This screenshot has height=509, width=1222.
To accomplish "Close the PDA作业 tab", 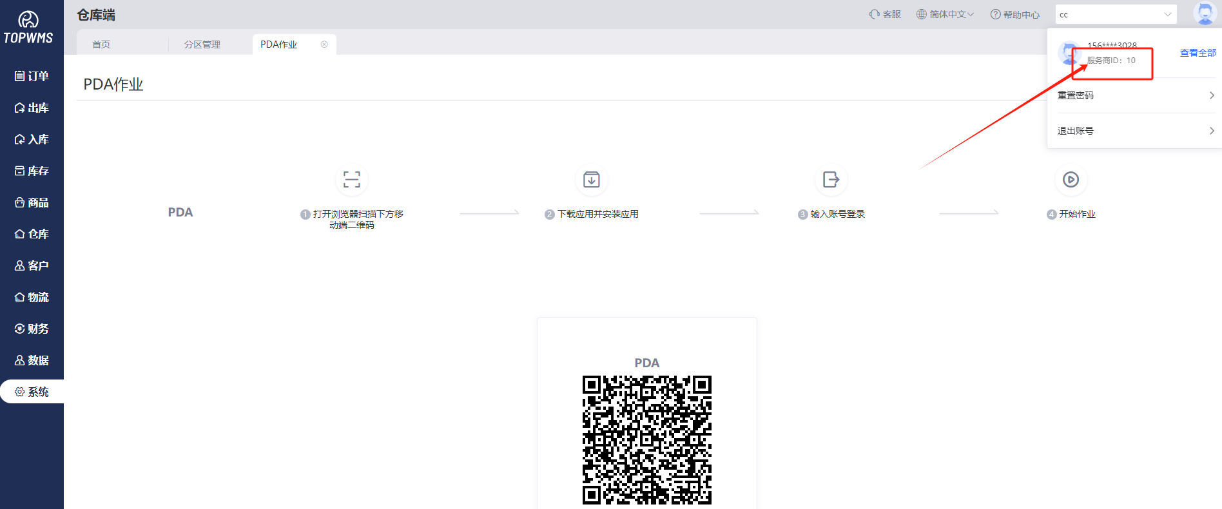I will click(324, 44).
